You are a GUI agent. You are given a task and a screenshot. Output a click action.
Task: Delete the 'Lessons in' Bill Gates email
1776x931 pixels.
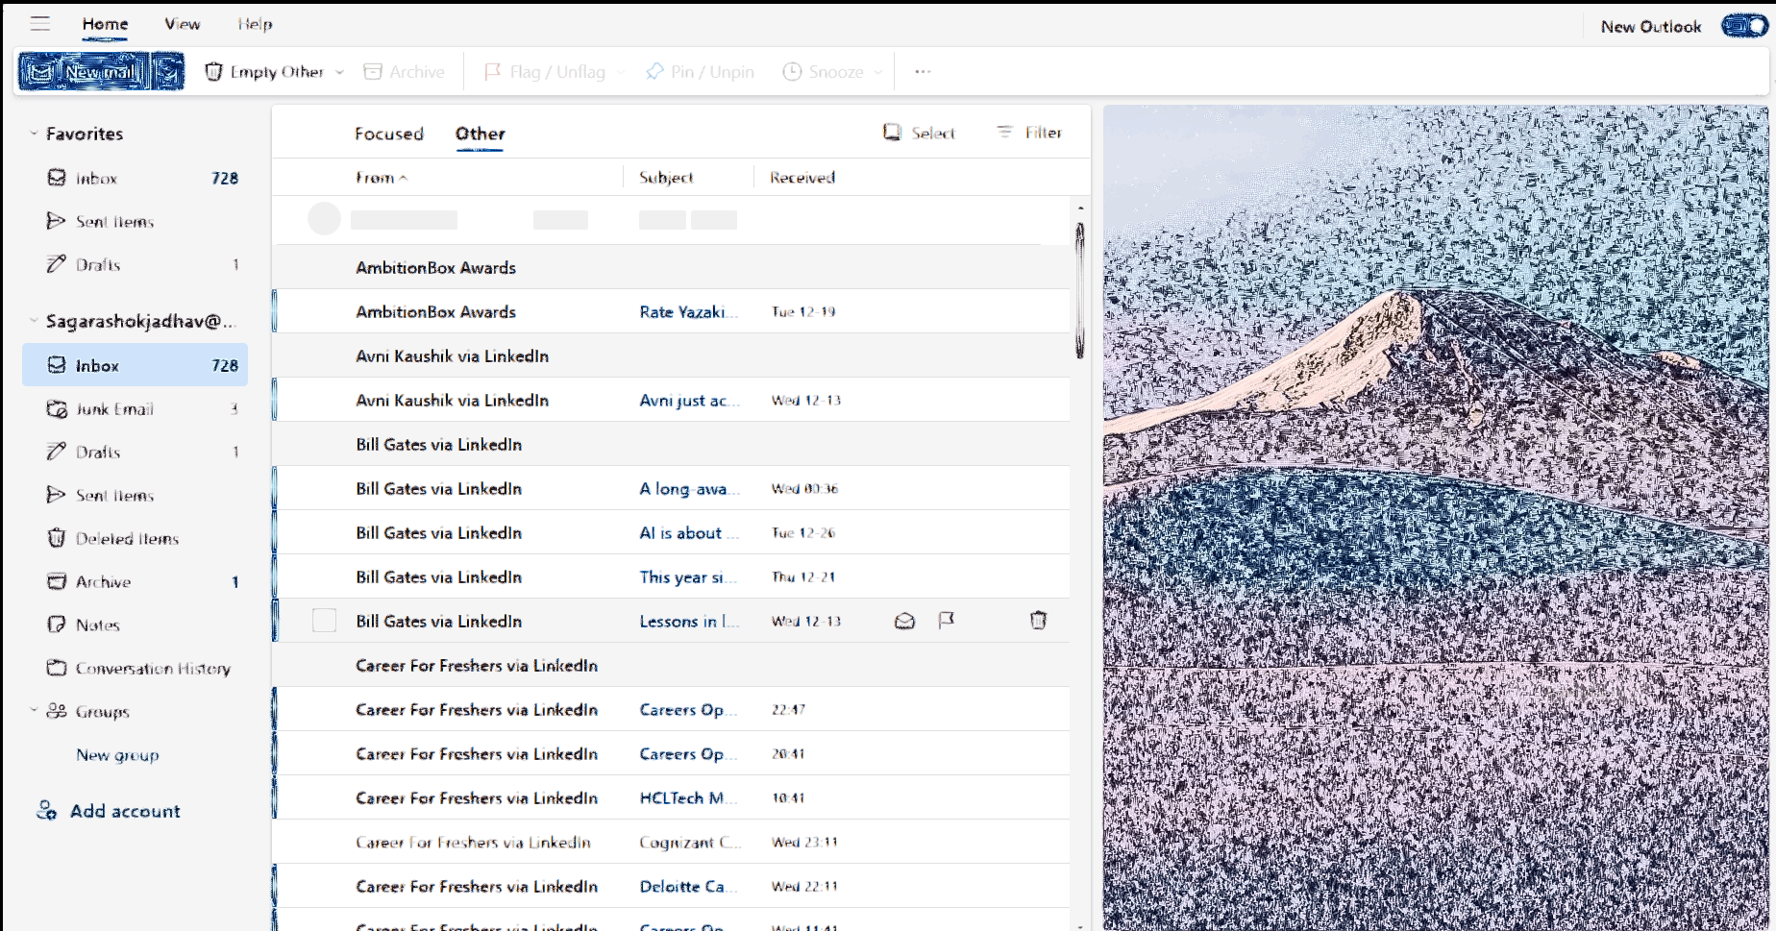(x=1038, y=621)
